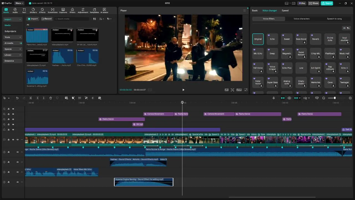Viewport: 355px width, 200px height.
Task: Switch to the Voice characters tab
Action: tap(301, 19)
